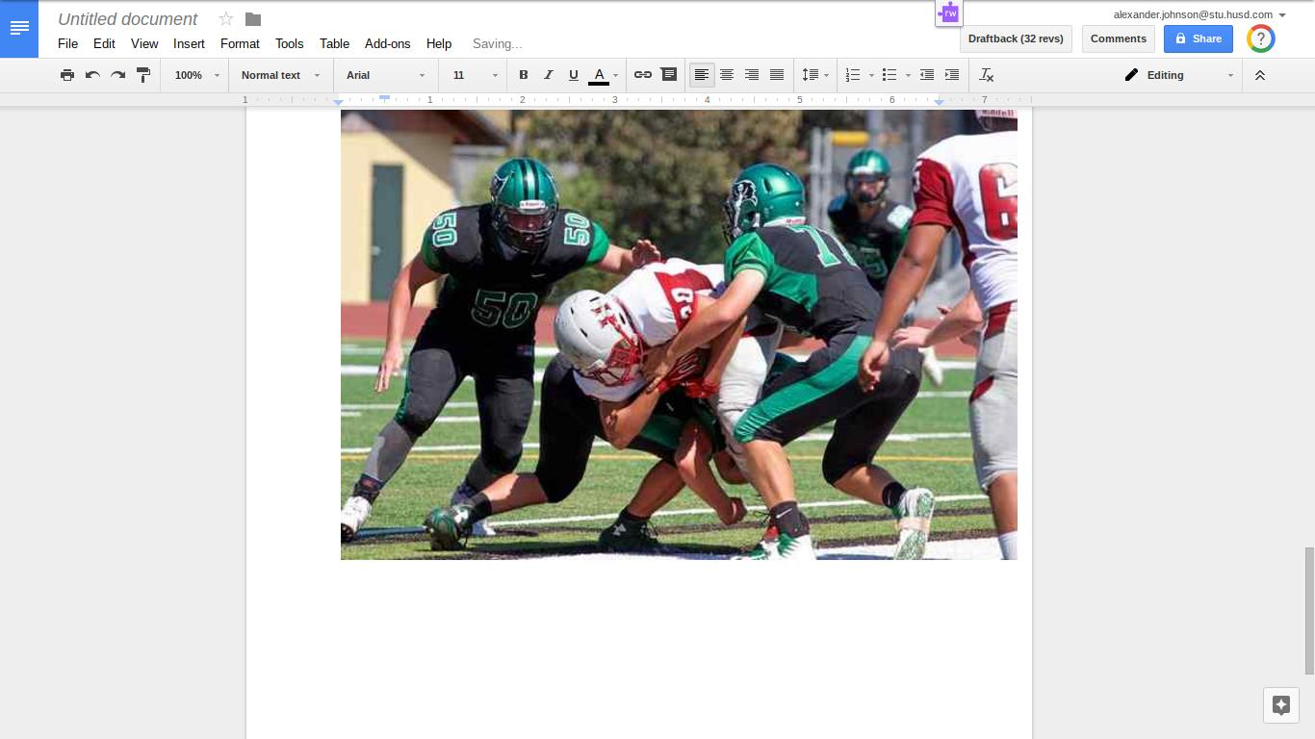Rename the Untitled document title
This screenshot has height=739, width=1315.
pyautogui.click(x=128, y=19)
